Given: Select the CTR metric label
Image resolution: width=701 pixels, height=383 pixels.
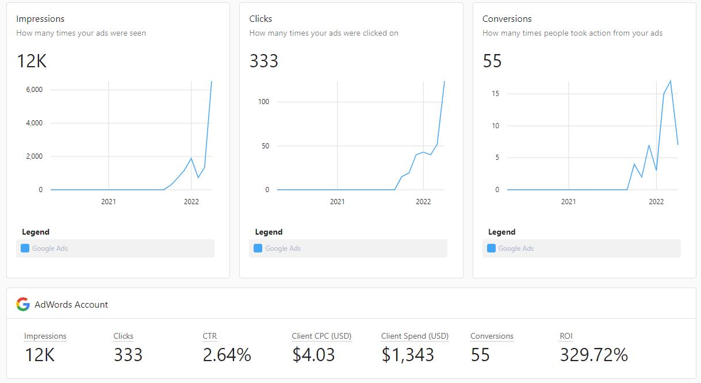Looking at the screenshot, I should point(210,336).
